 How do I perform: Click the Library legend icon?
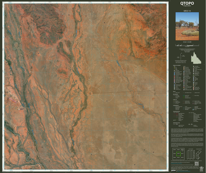click(x=184, y=84)
